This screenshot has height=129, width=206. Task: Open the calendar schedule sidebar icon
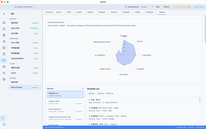4,54
